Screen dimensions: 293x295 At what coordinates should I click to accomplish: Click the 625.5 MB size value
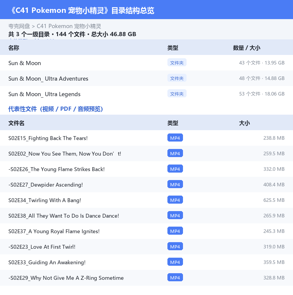click(x=274, y=200)
